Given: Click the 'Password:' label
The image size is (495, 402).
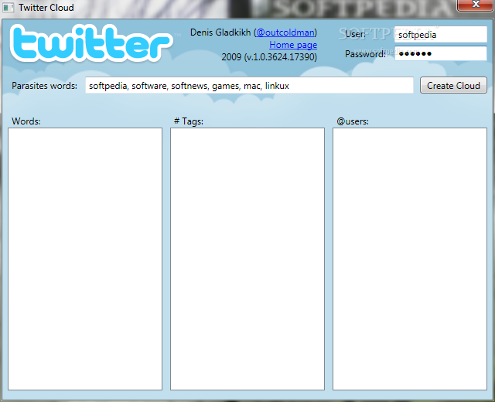Looking at the screenshot, I should pyautogui.click(x=365, y=54).
